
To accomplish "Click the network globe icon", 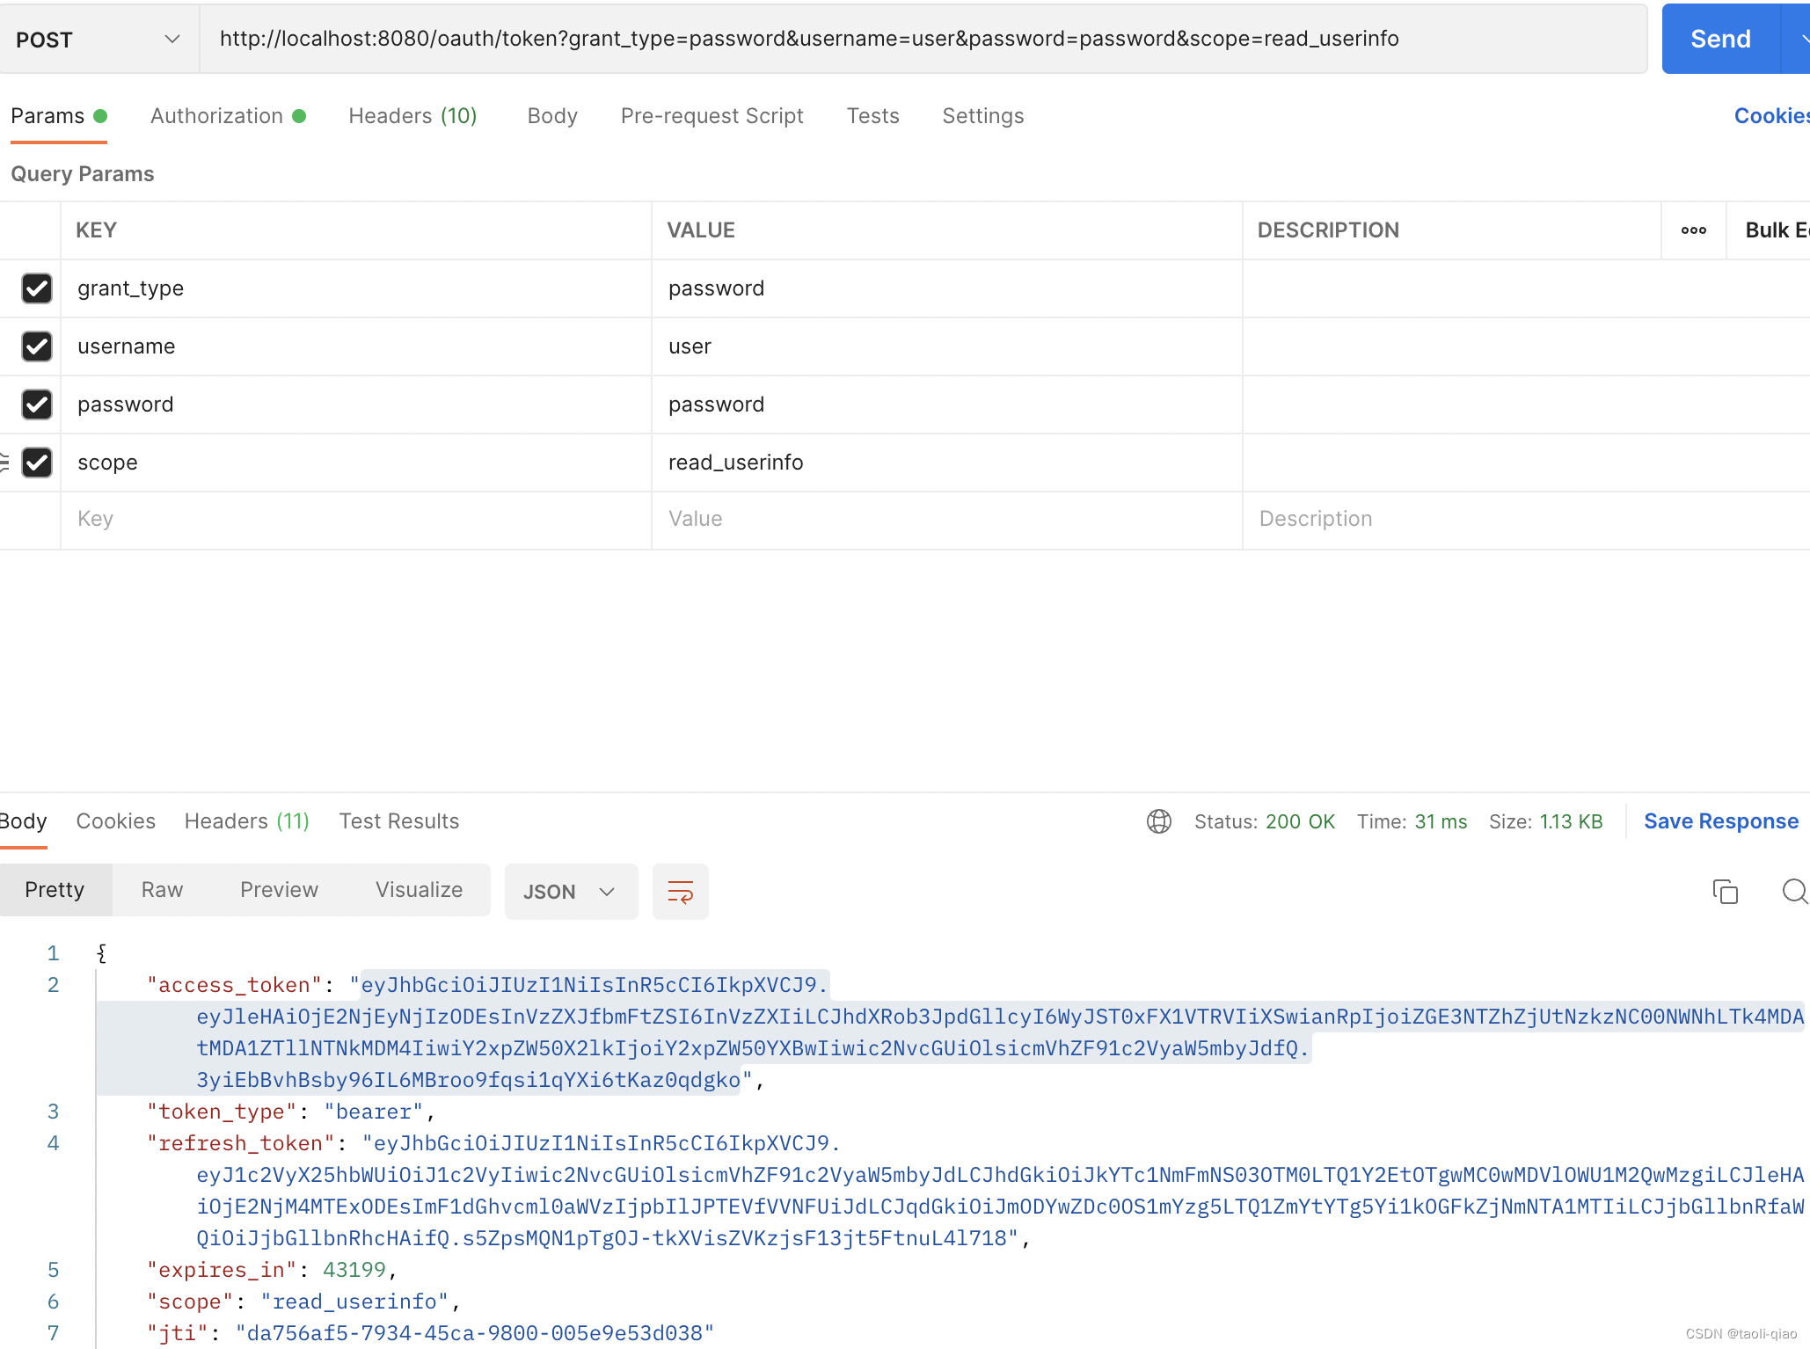I will pos(1158,821).
